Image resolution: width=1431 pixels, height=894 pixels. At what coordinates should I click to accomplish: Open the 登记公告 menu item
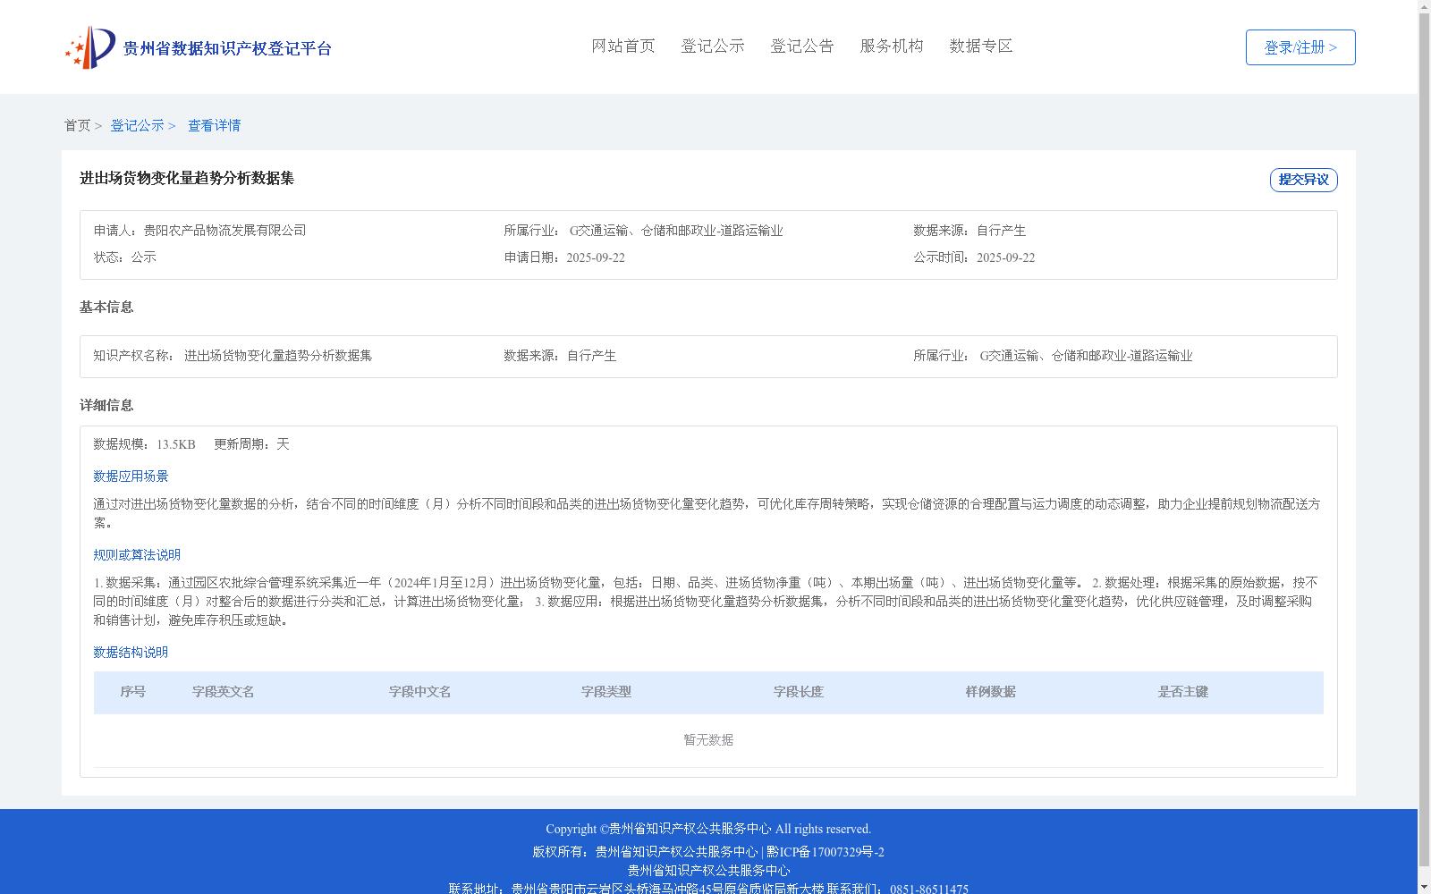[x=802, y=46]
